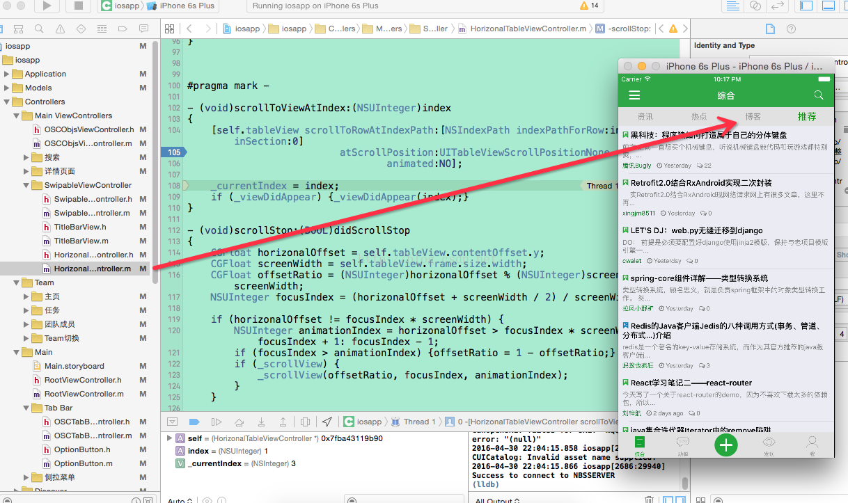Toggle the navigator panel visibility
Image resolution: width=848 pixels, height=503 pixels.
806,6
